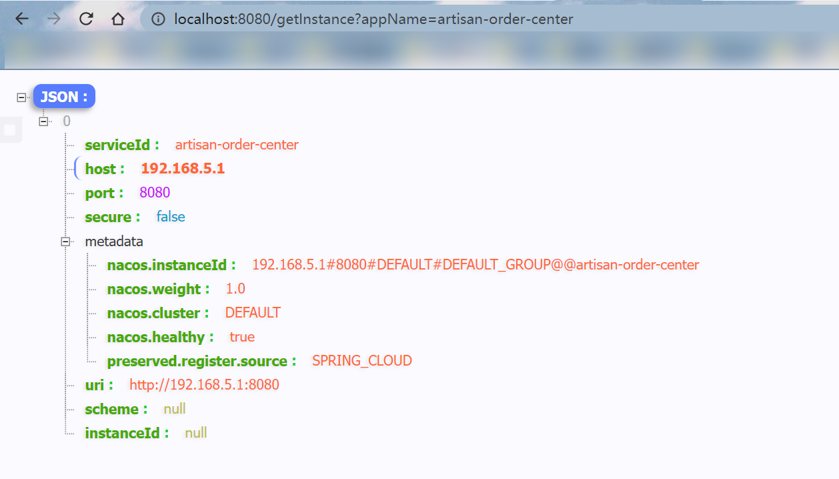Click the nacos.weight value 1.0
The image size is (839, 479).
tap(235, 289)
